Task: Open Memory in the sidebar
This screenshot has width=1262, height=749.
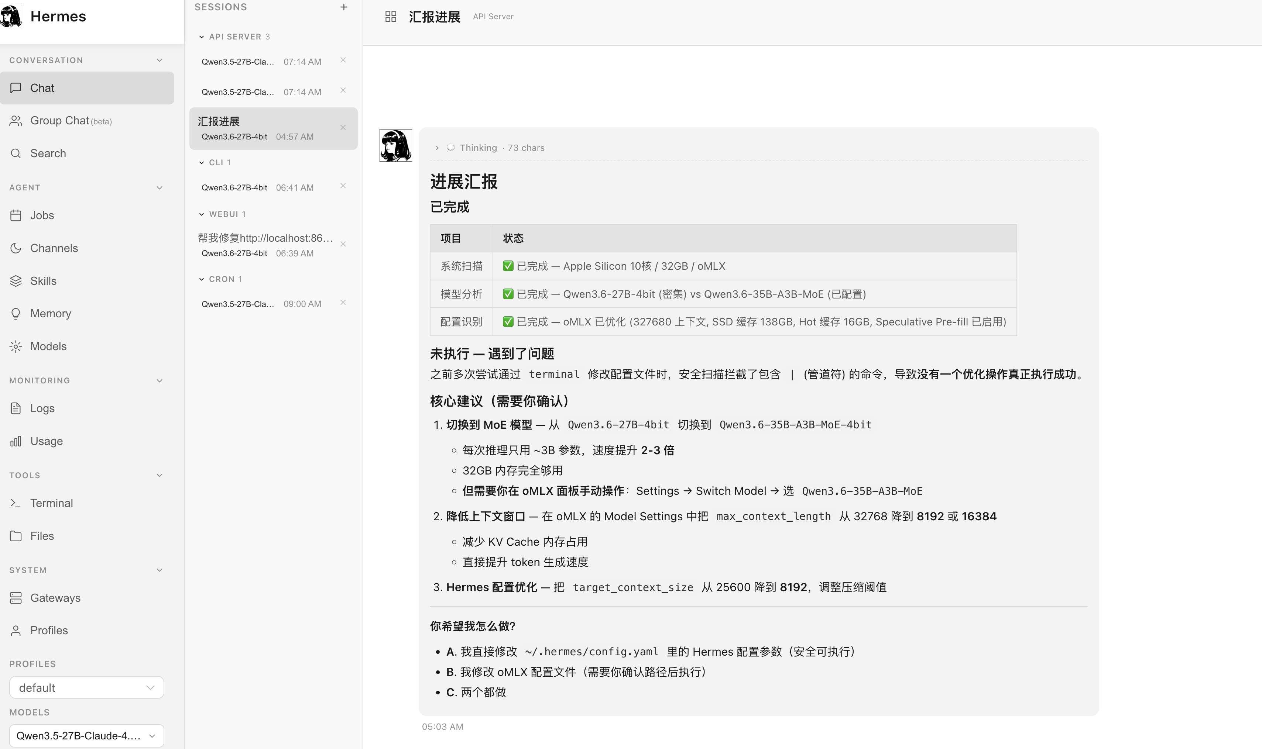Action: coord(50,313)
